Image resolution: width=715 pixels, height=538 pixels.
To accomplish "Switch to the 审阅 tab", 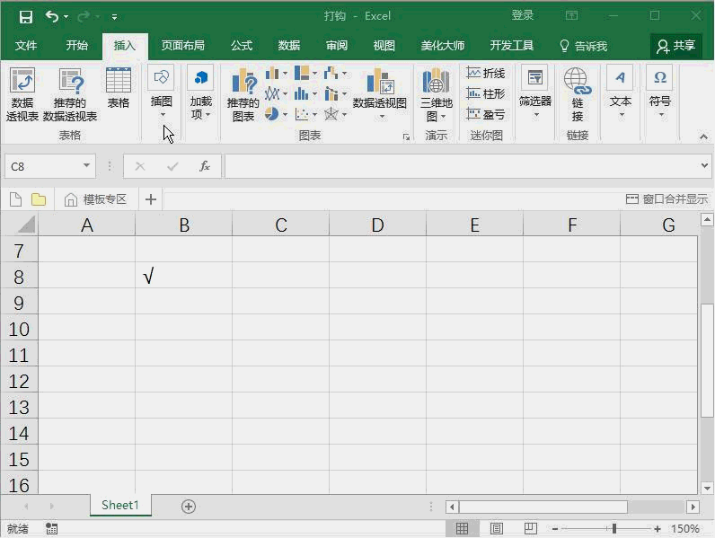I will point(337,46).
